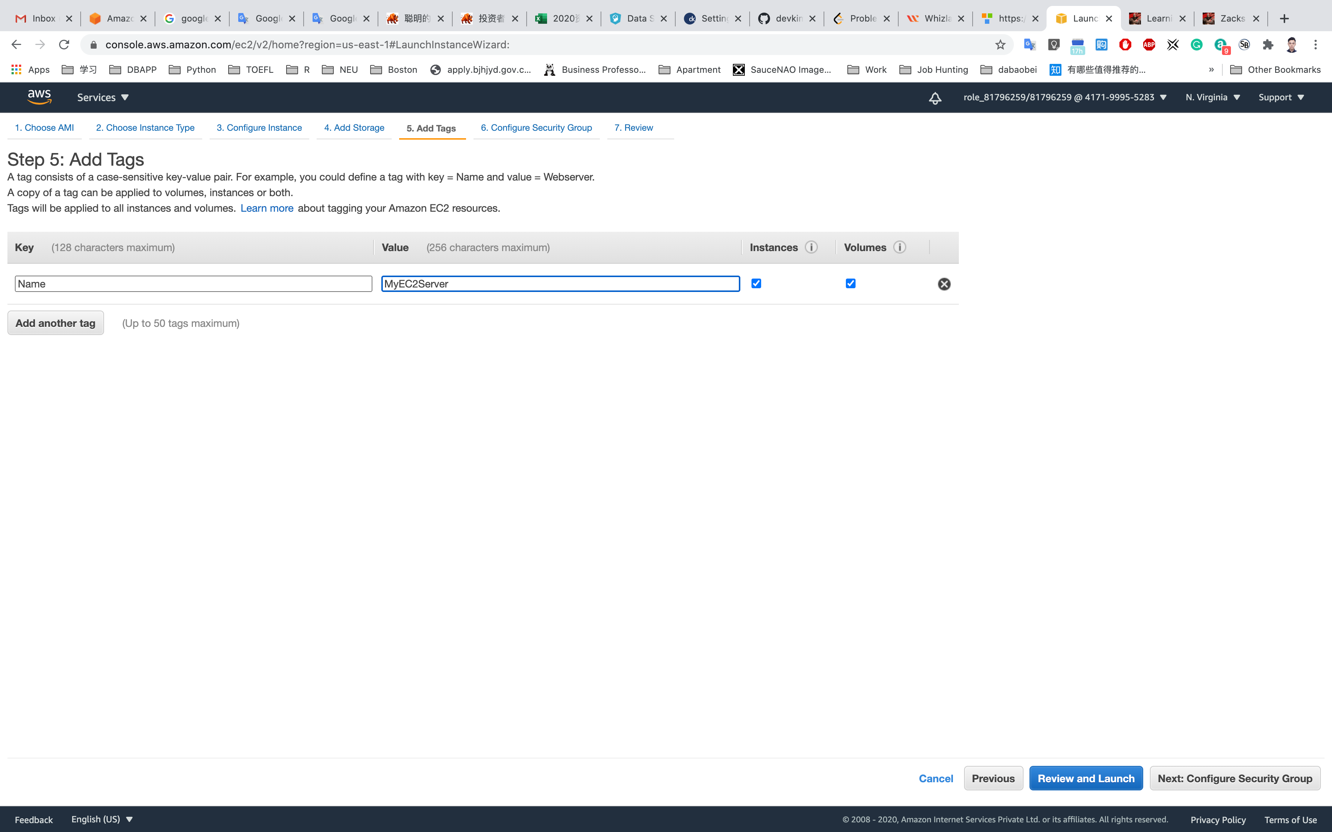Click into the Key input field
1332x832 pixels.
coord(193,284)
